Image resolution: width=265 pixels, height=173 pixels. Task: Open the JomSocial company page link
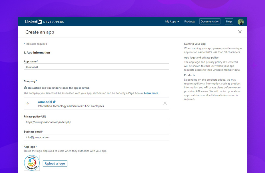(45, 102)
